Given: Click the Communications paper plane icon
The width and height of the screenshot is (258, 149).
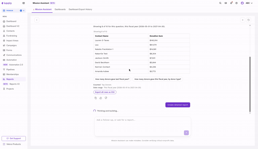Looking at the screenshot, I should (4, 55).
